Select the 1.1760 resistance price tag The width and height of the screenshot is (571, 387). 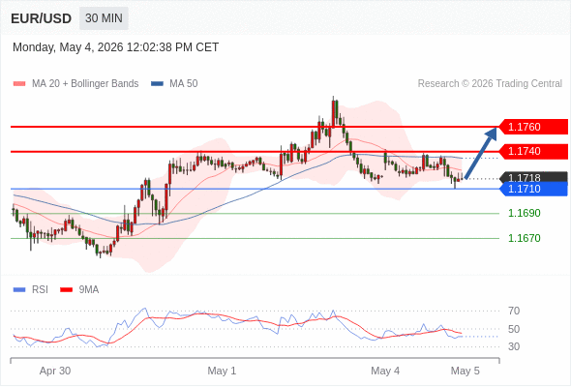pyautogui.click(x=533, y=127)
